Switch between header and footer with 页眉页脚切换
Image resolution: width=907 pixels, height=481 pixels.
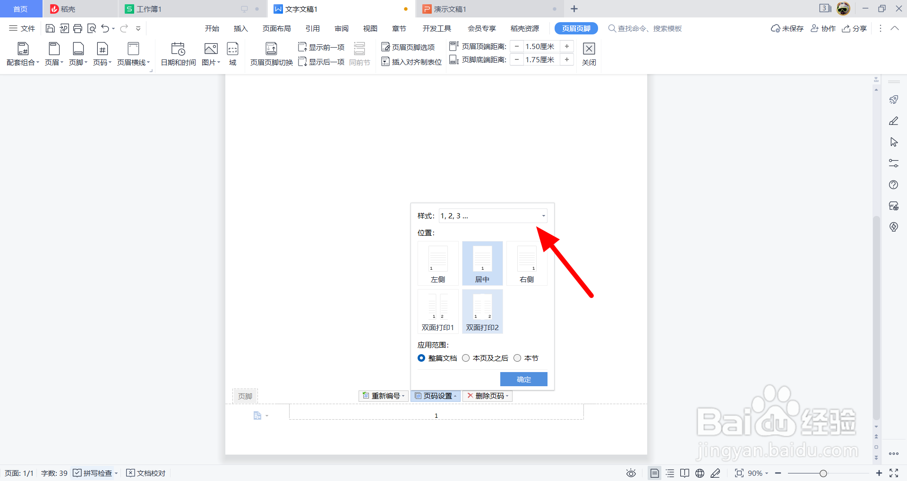click(271, 53)
